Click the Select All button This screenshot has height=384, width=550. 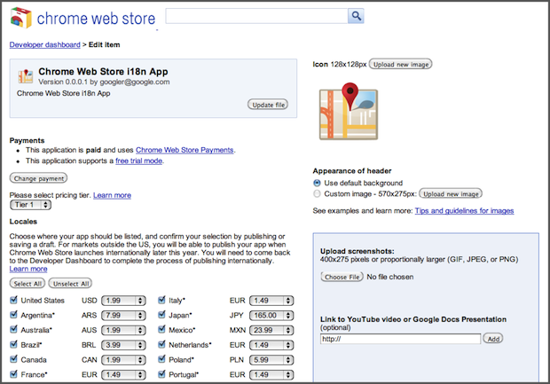pos(27,284)
